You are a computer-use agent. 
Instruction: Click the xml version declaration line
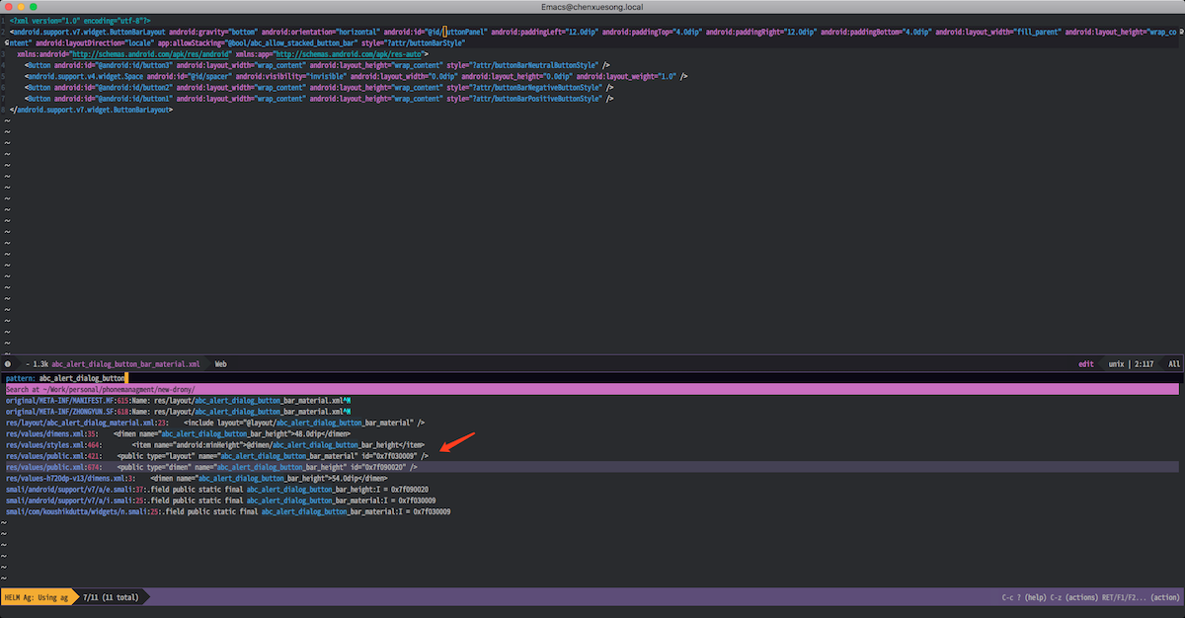(80, 20)
